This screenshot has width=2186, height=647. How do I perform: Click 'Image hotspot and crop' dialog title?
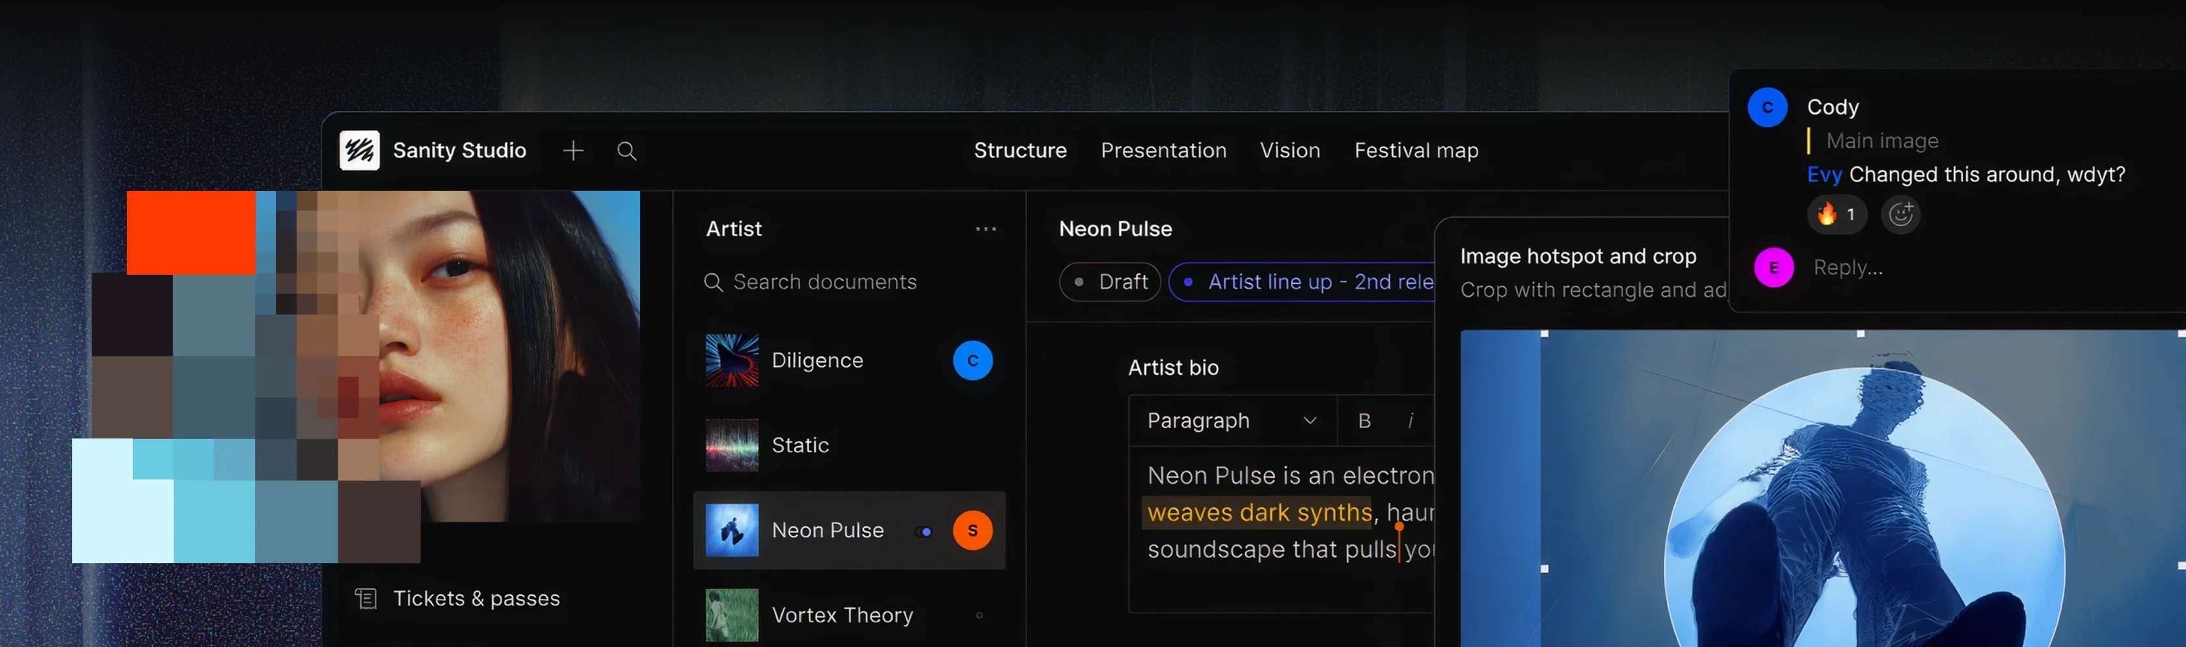(1578, 257)
